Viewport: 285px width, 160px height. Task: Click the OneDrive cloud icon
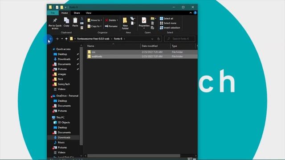click(x=53, y=96)
